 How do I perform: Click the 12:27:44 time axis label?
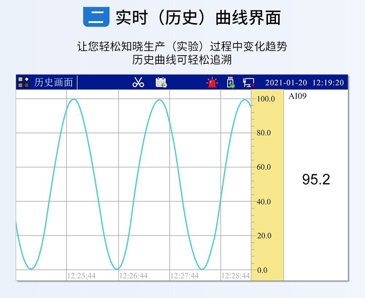[x=185, y=276]
